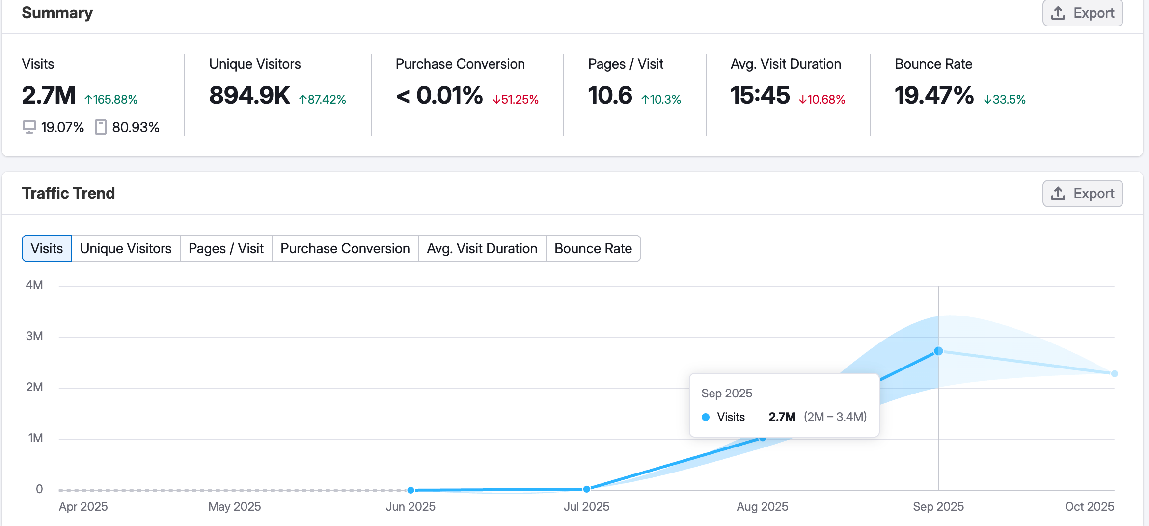Click the Export button in Traffic Trend

pyautogui.click(x=1082, y=193)
